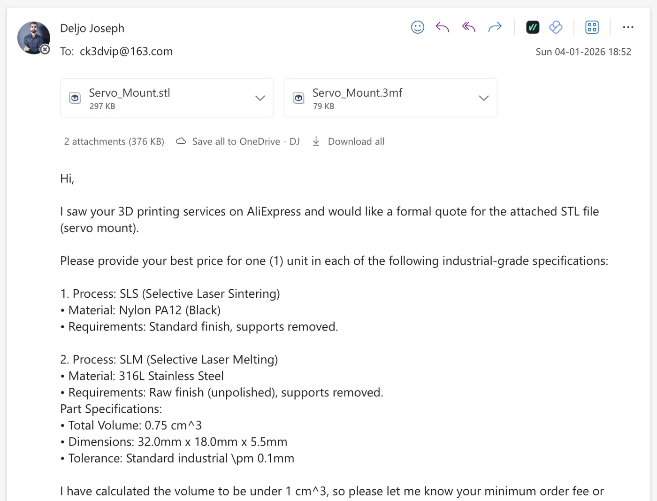Click Download all attachments
This screenshot has width=657, height=501.
[x=349, y=141]
